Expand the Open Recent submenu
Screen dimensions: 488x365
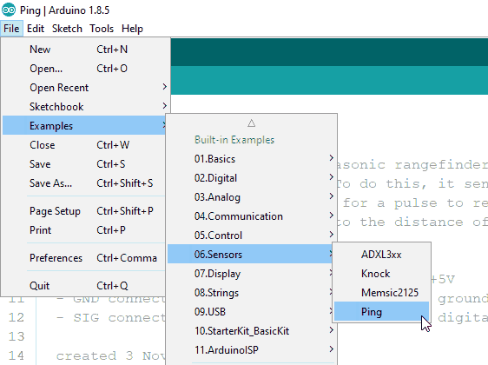84,88
